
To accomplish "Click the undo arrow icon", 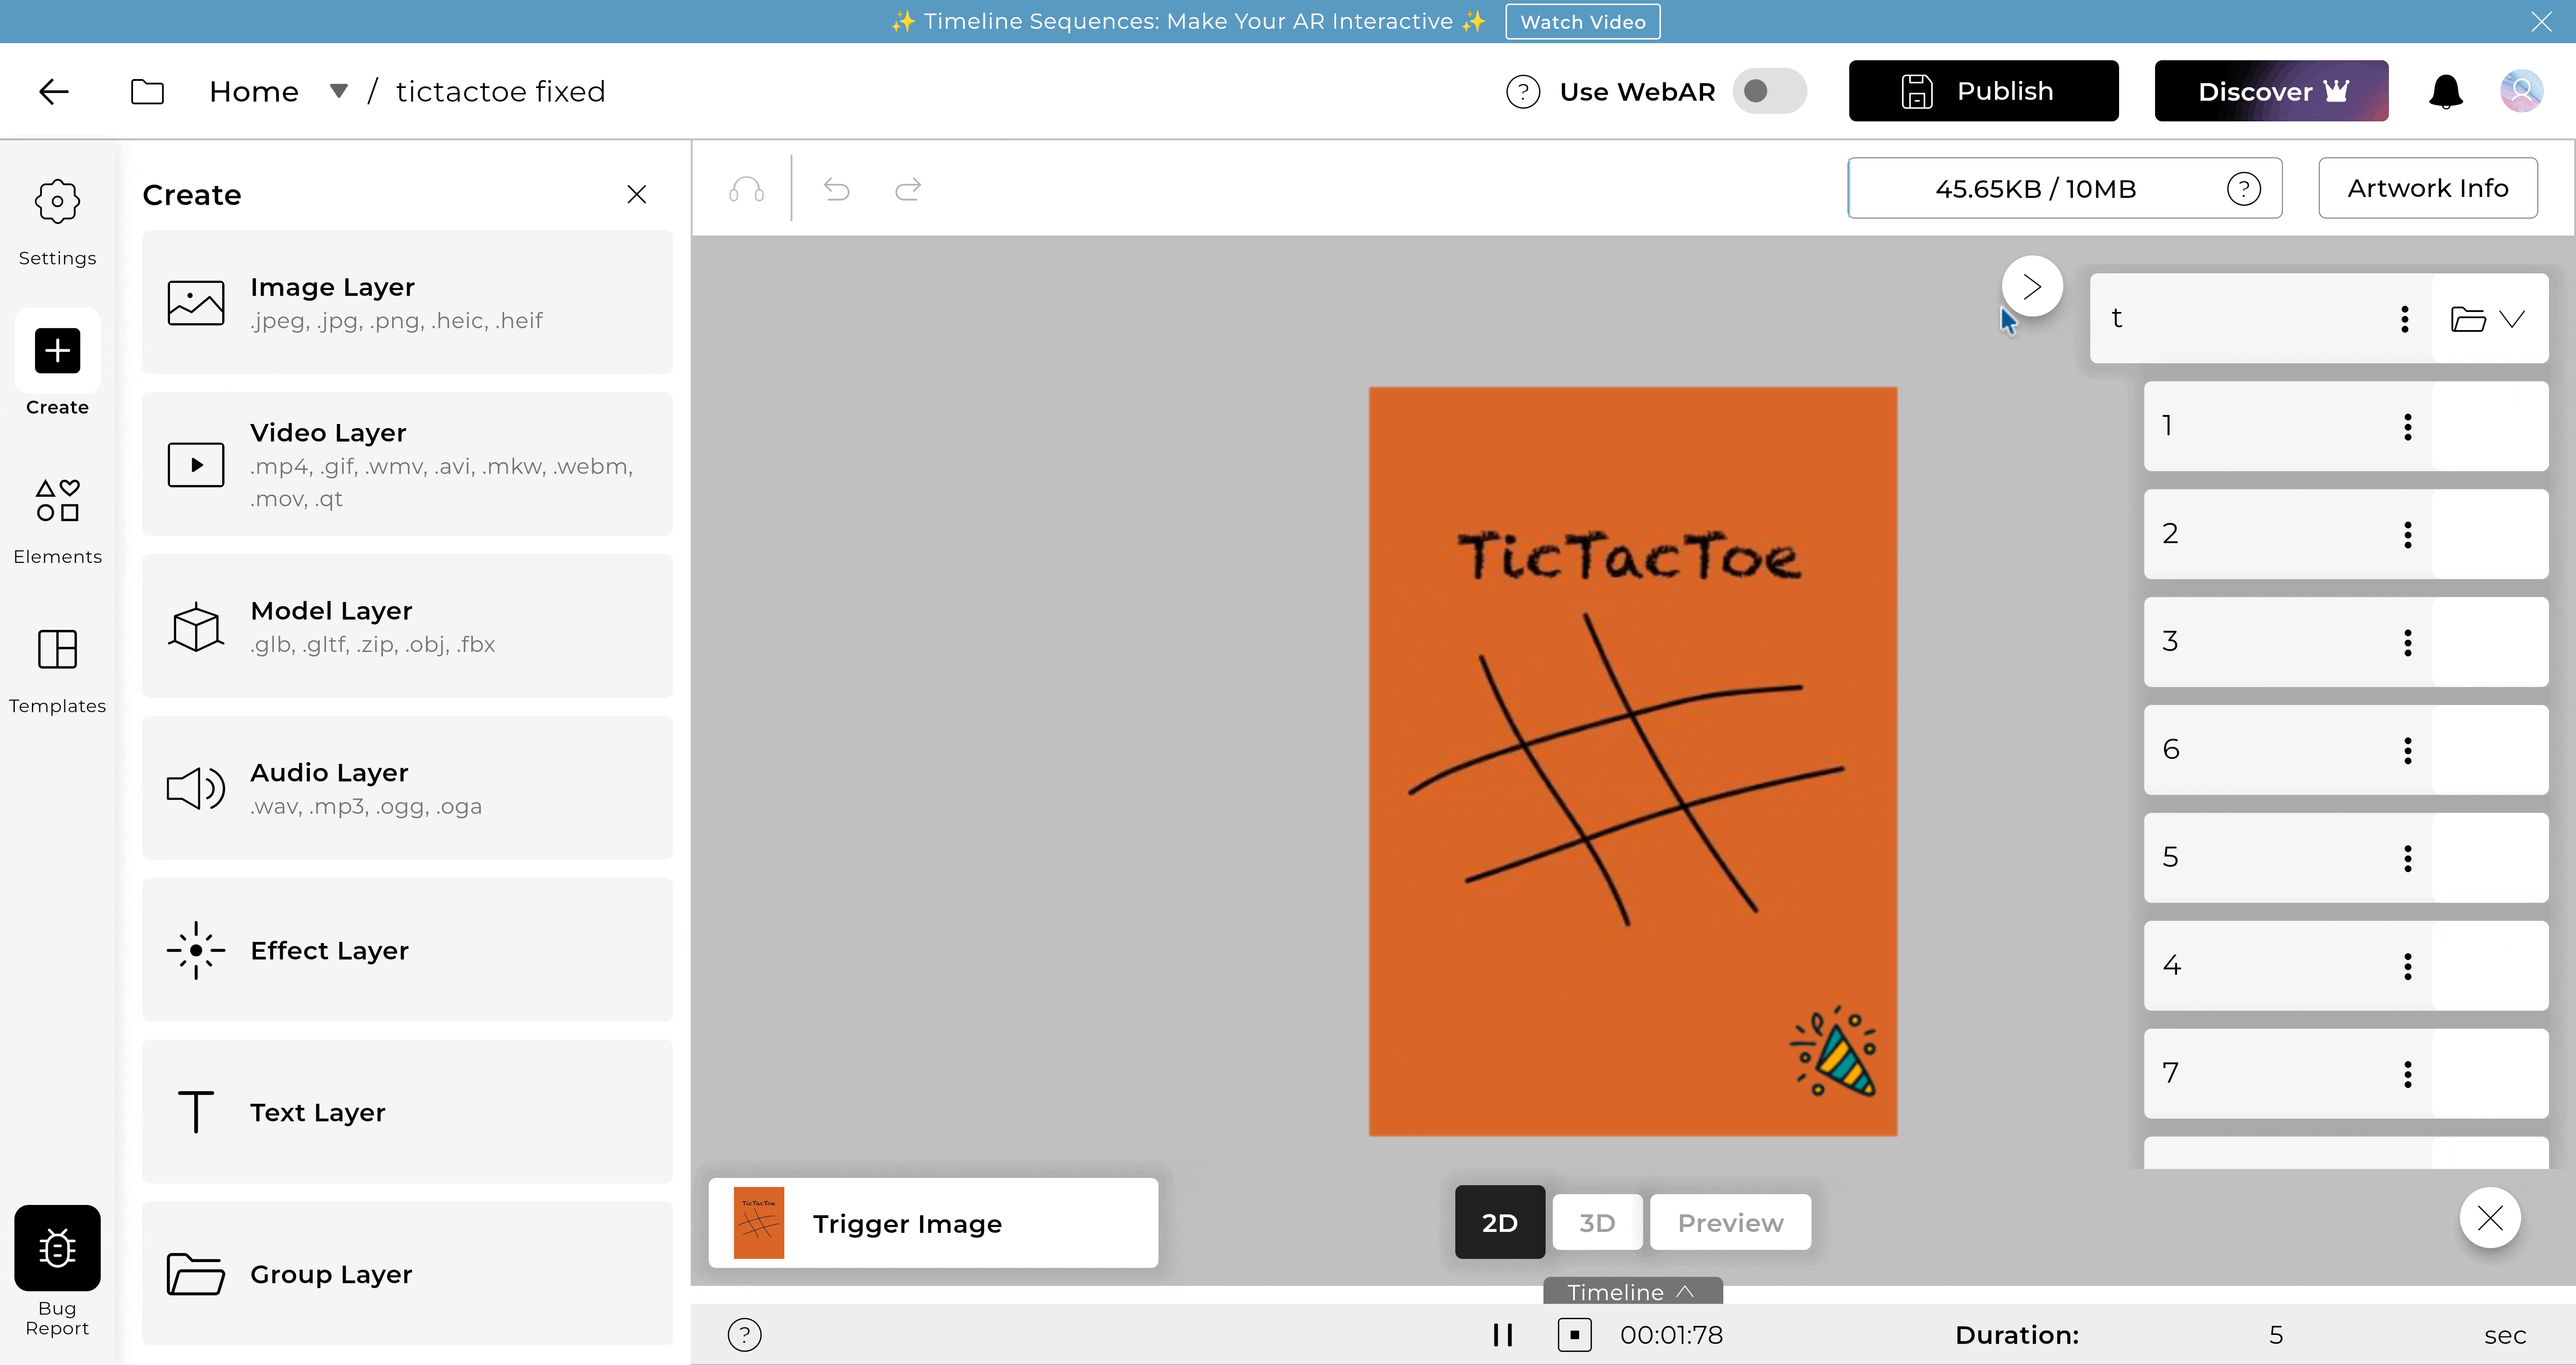I will click(837, 189).
